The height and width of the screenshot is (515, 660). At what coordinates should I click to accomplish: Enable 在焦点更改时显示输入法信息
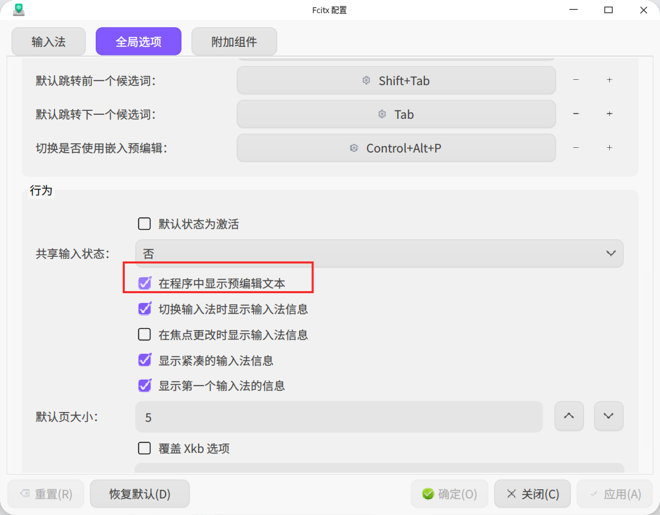(145, 334)
